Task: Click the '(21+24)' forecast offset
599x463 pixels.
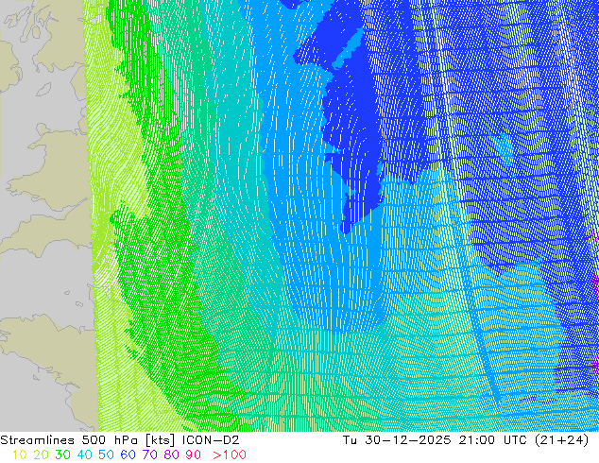Action: click(x=562, y=440)
